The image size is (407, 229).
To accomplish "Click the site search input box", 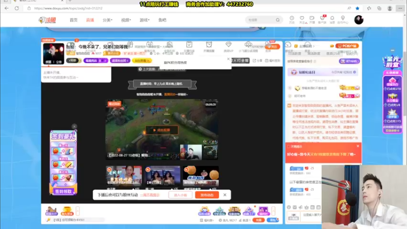I will 260,20.
